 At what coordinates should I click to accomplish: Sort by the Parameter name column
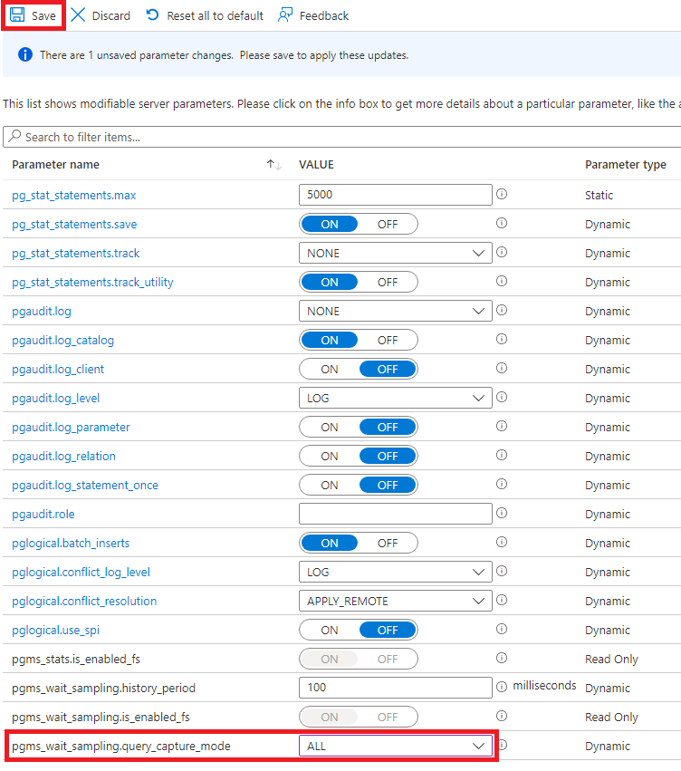[x=54, y=164]
